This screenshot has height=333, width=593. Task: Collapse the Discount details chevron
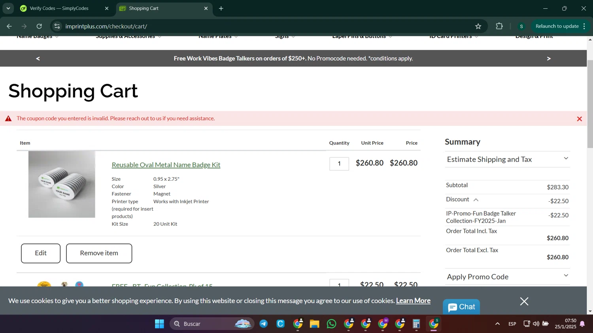click(476, 200)
